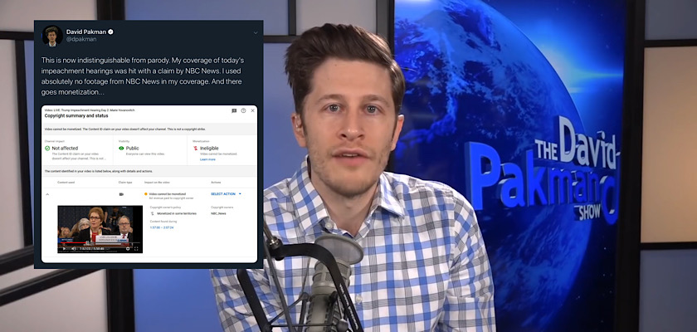The image size is (697, 332).
Task: Open the help question mark icon
Action: pyautogui.click(x=243, y=110)
